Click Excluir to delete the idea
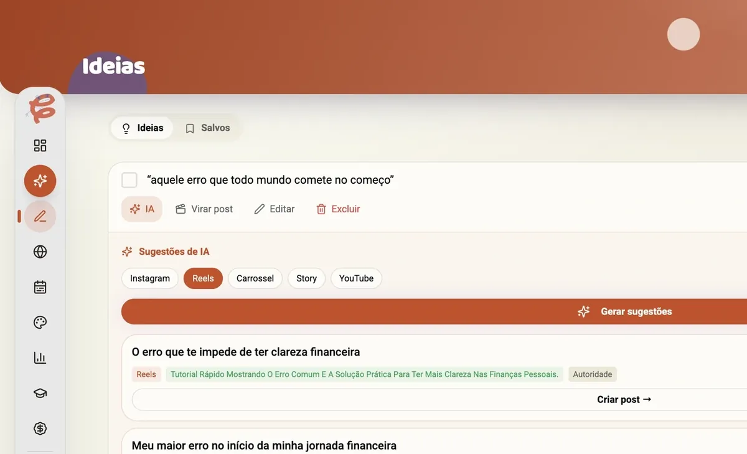The image size is (747, 454). pyautogui.click(x=338, y=209)
